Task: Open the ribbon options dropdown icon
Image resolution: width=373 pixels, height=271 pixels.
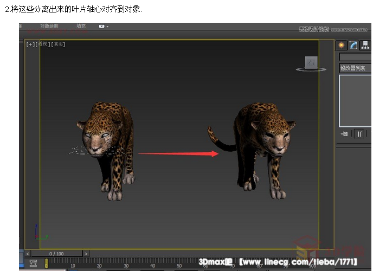Action: point(104,27)
